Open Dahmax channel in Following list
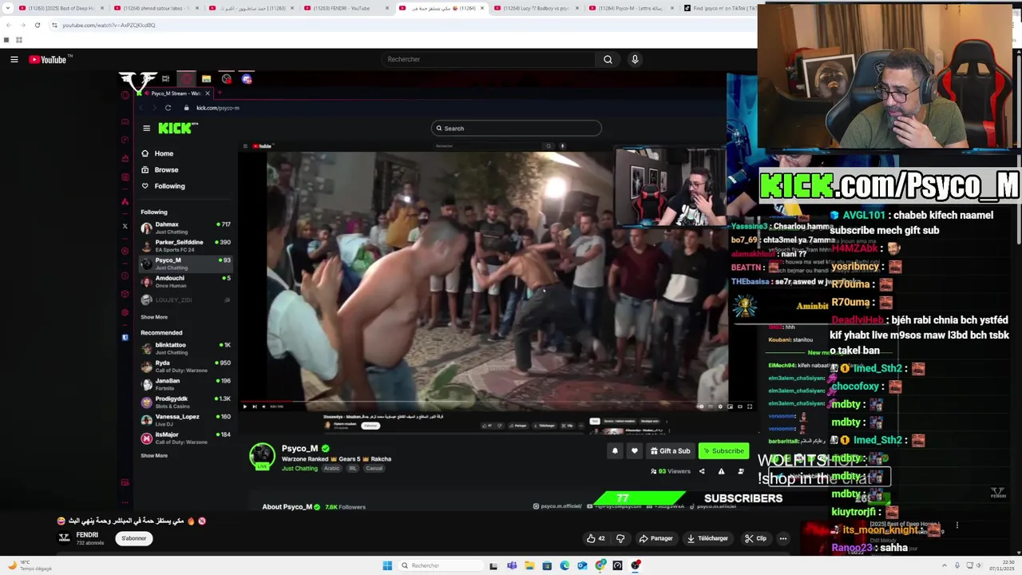 tap(186, 228)
